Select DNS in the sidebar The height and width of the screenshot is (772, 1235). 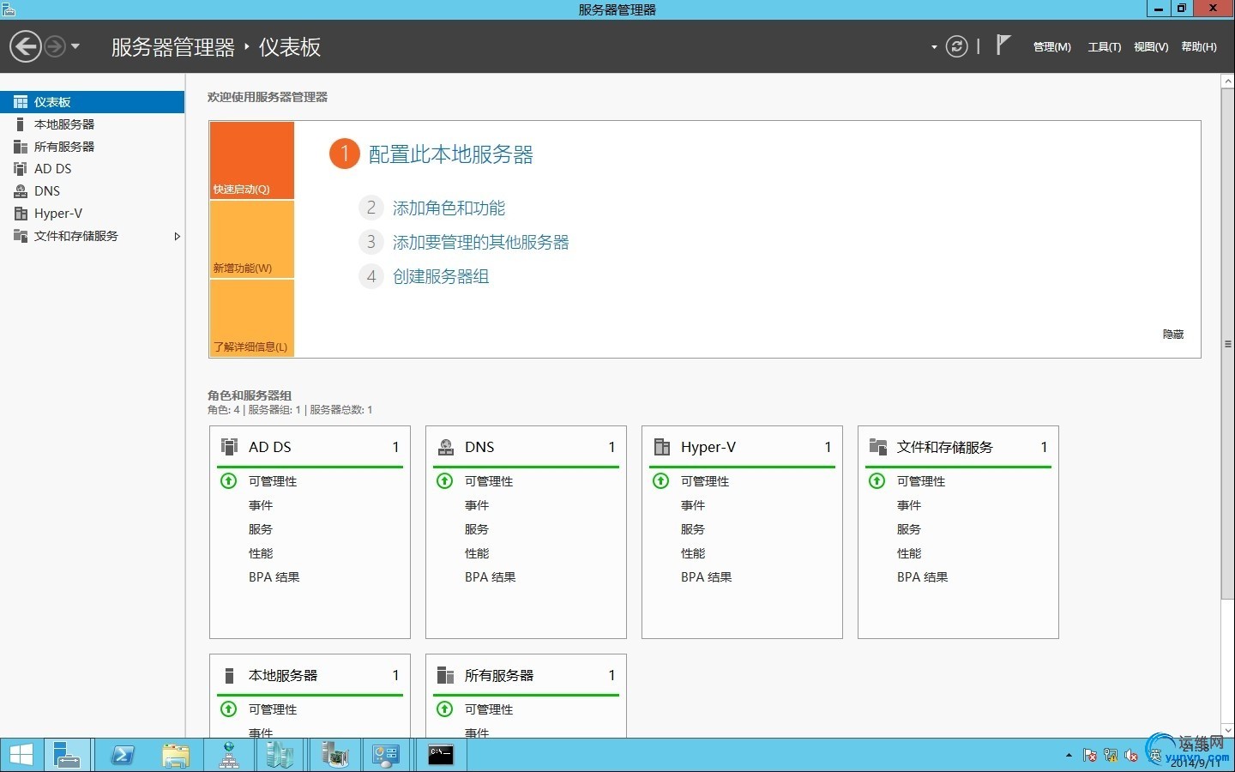click(92, 191)
